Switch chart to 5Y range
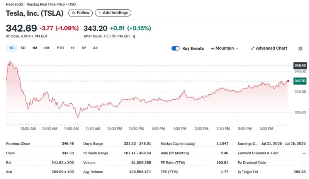 click(x=84, y=48)
